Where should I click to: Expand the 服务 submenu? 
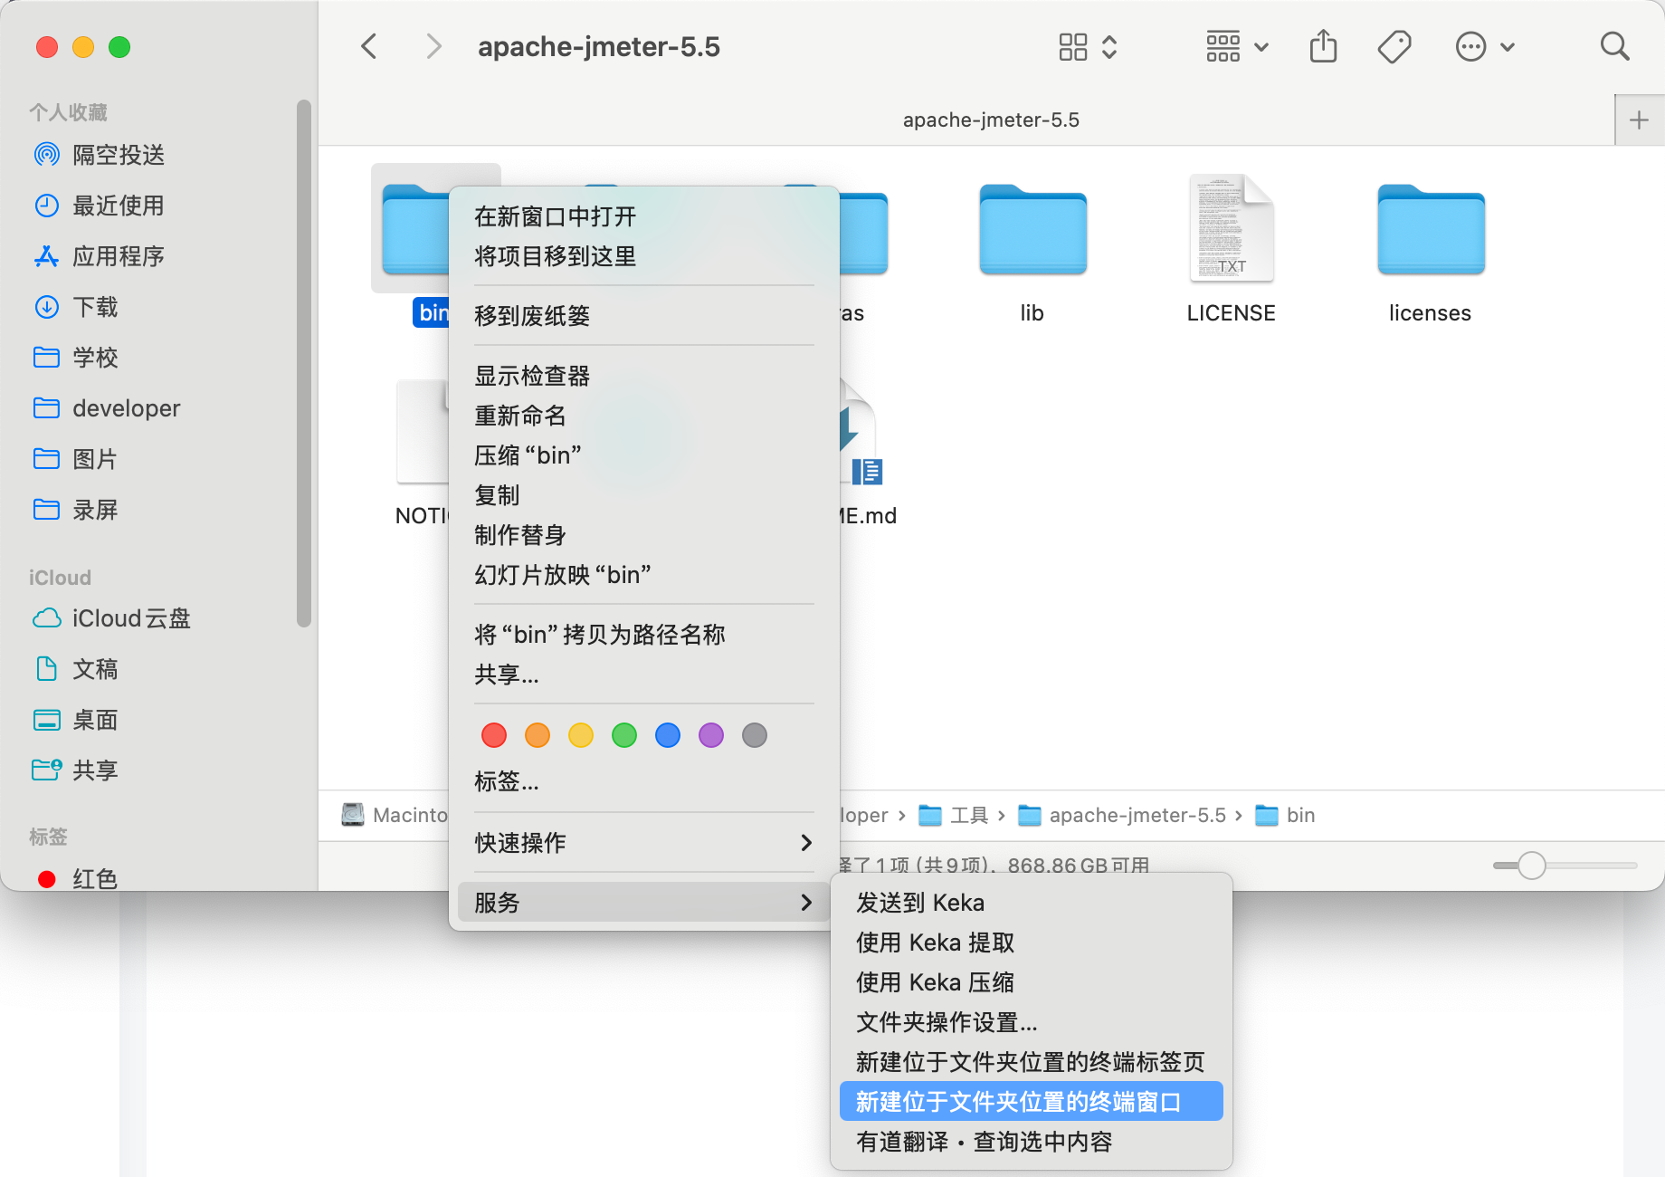pos(643,903)
